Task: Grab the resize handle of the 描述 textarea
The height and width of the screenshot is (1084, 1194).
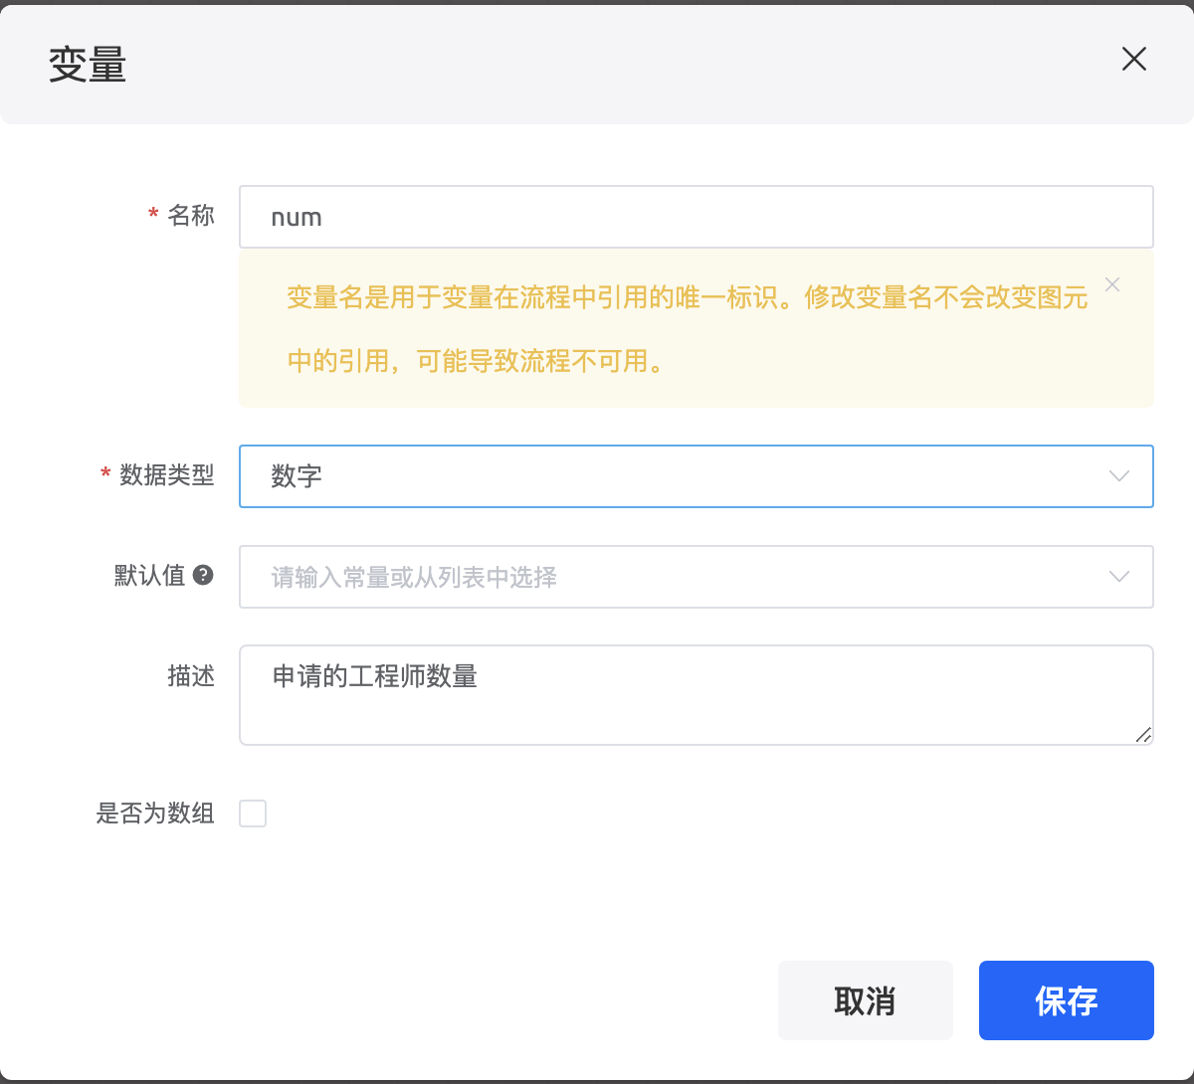Action: coord(1143,735)
